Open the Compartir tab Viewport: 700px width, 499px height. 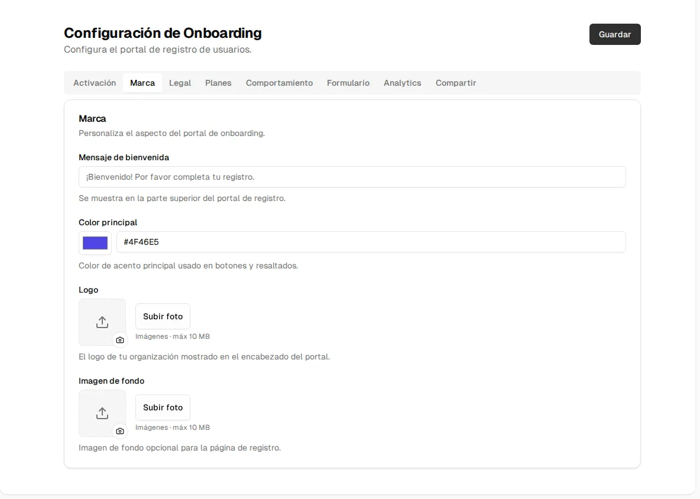(x=456, y=83)
